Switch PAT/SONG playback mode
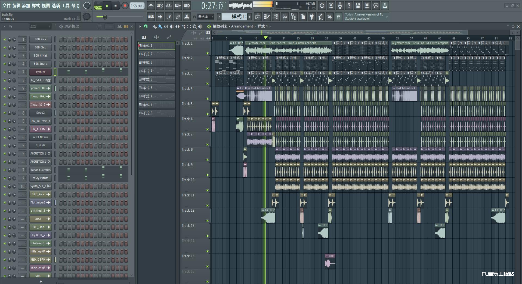This screenshot has width=522, height=284. pyautogui.click(x=98, y=6)
